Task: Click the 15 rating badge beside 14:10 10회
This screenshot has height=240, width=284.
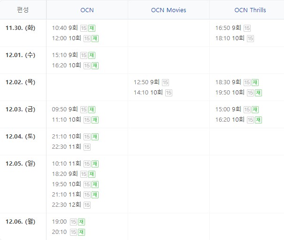Action: pos(169,93)
